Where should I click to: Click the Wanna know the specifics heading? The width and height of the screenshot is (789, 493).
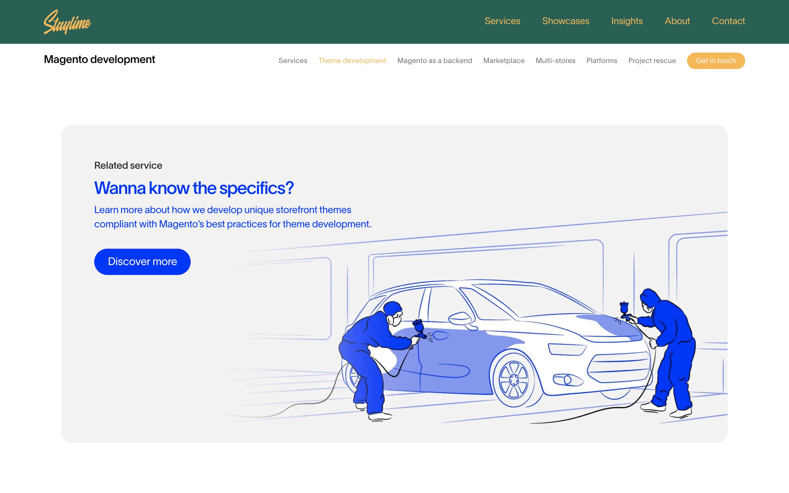pos(194,188)
